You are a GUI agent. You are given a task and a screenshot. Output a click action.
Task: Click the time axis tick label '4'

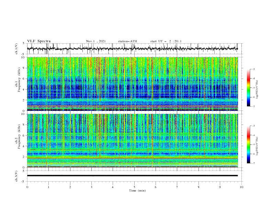(113, 187)
